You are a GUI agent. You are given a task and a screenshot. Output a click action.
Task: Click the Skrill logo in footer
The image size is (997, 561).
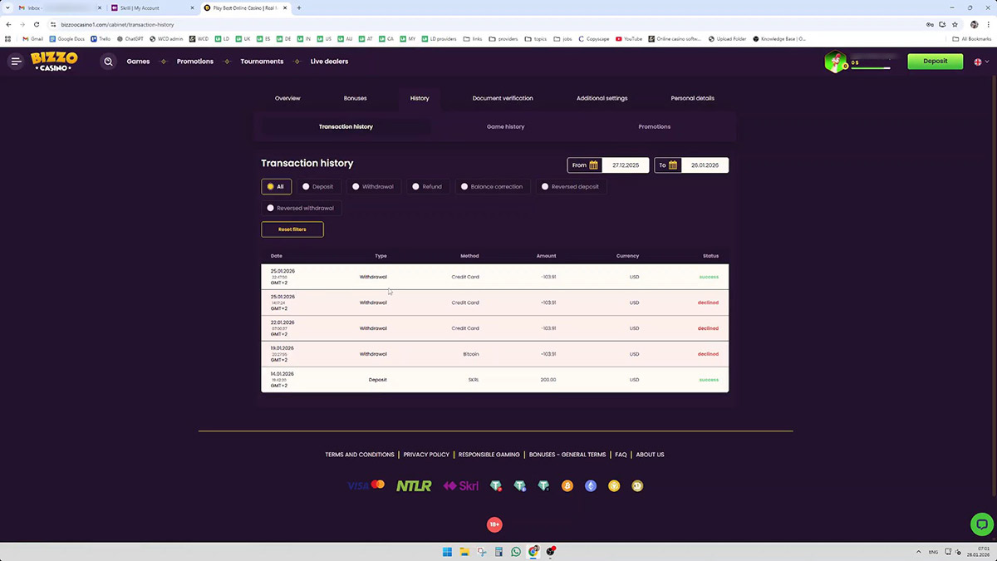460,486
